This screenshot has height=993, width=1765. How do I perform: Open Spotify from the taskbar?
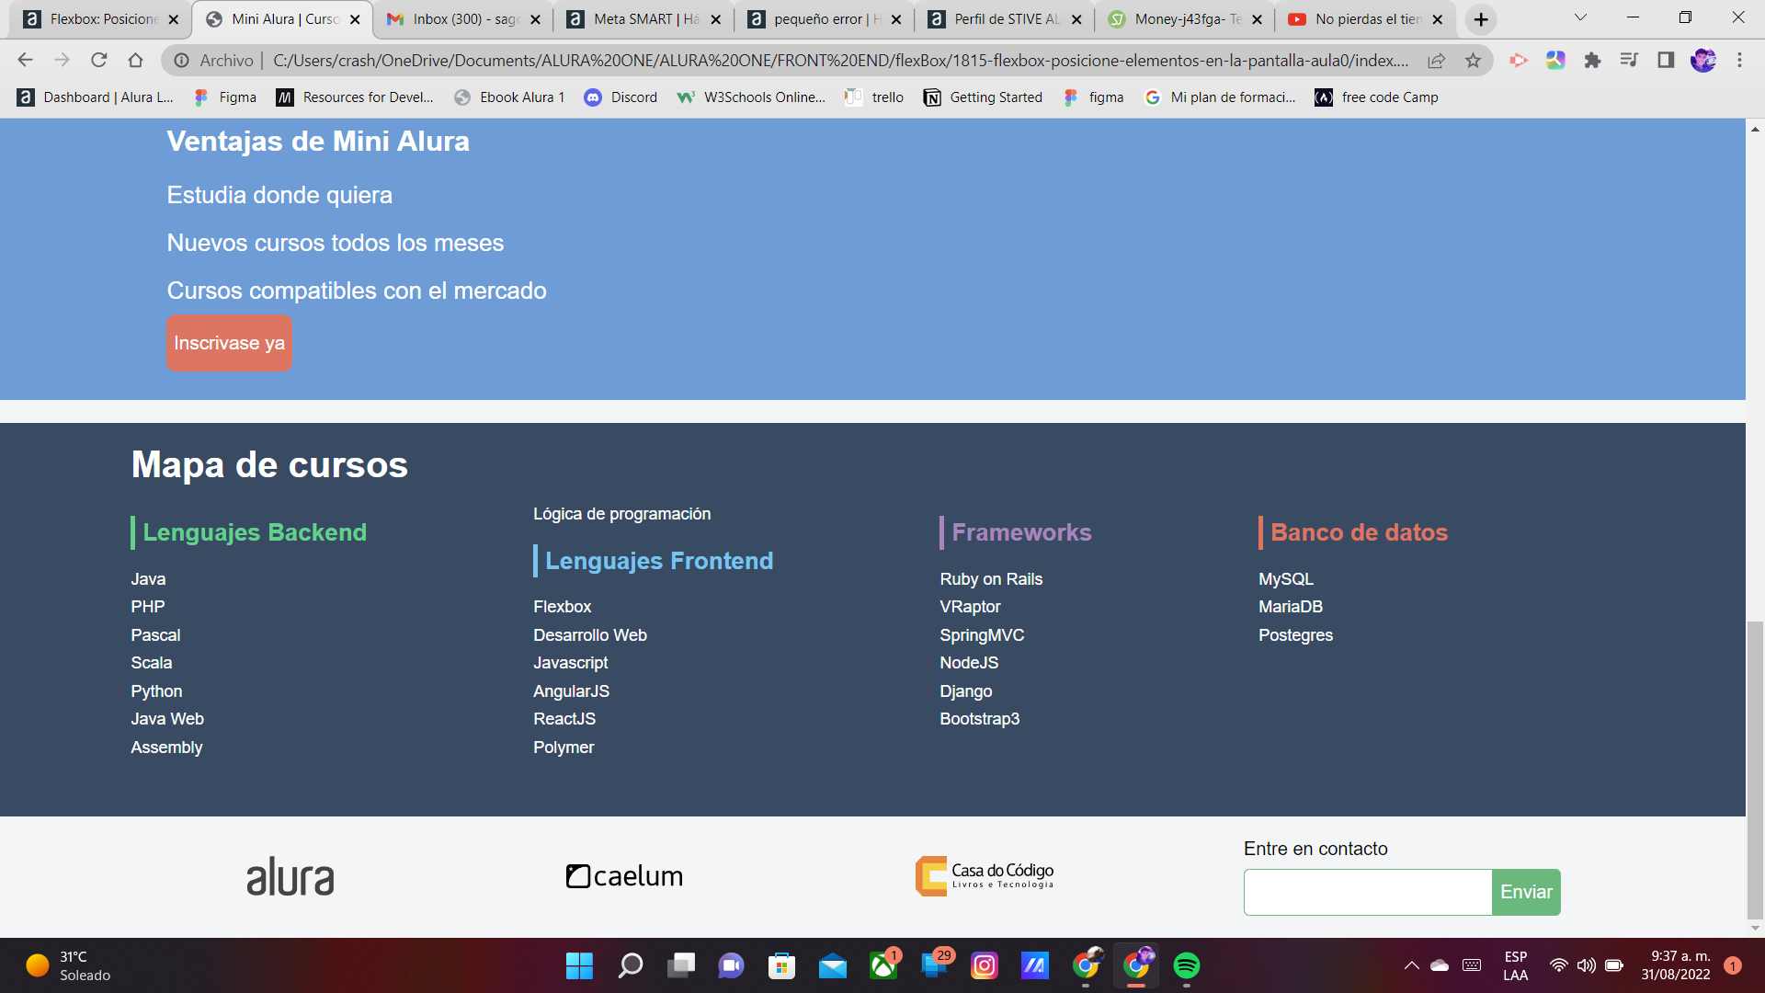(1187, 965)
